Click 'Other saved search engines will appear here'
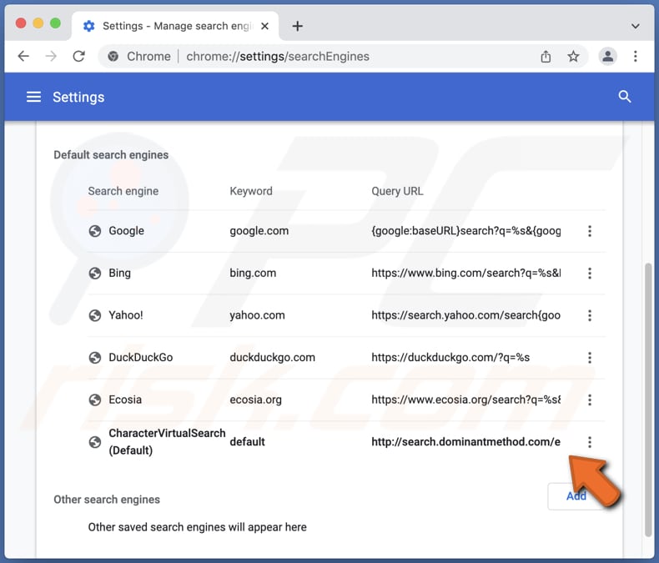 pos(197,527)
